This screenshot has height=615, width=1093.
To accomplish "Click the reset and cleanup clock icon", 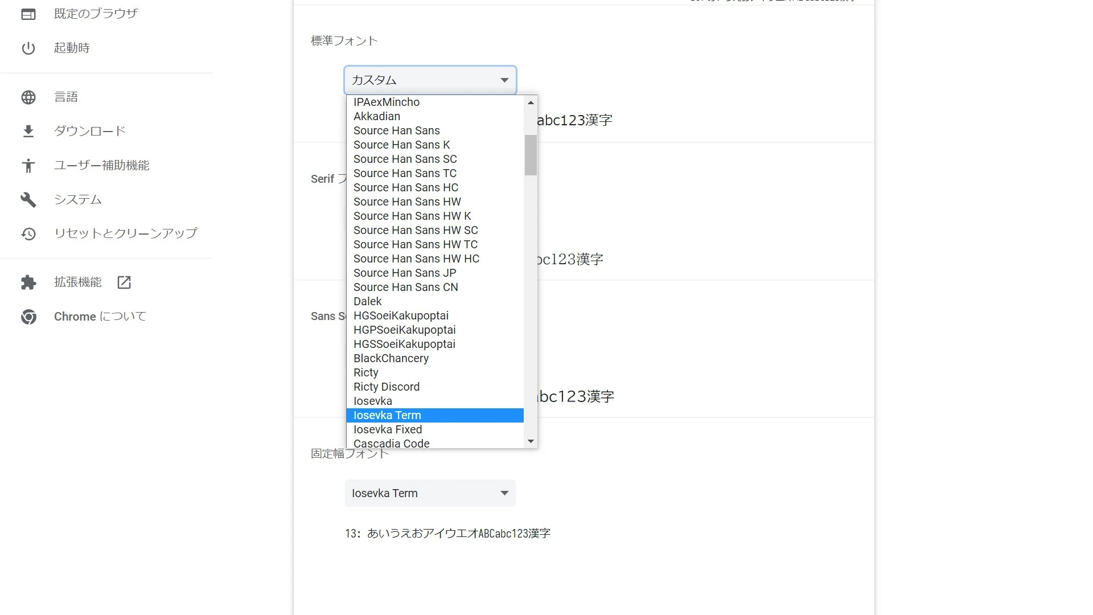I will (28, 233).
